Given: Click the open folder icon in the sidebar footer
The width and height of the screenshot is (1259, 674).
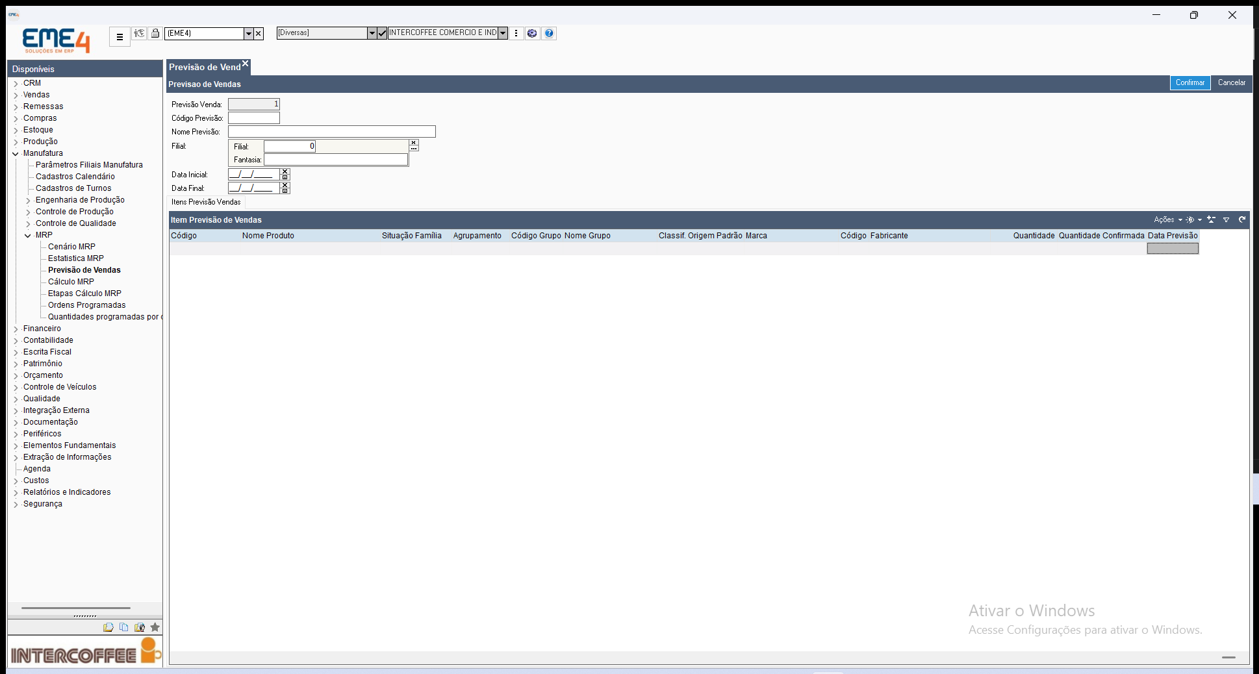Looking at the screenshot, I should click(x=108, y=627).
